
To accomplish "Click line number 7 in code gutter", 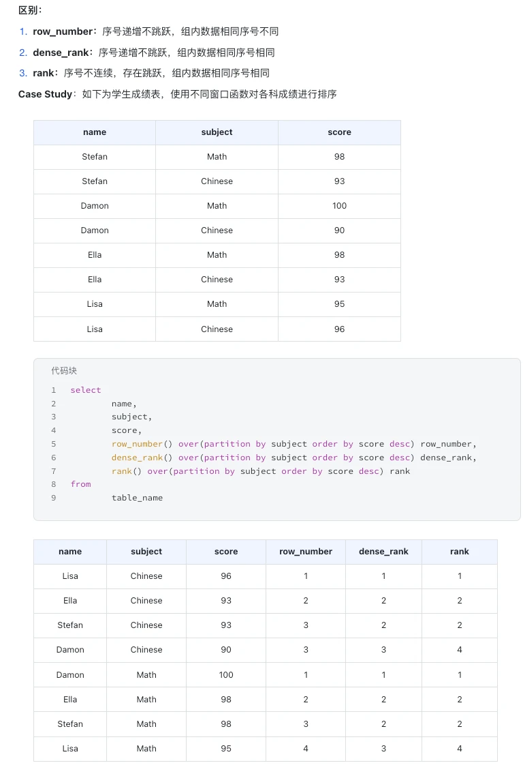I will click(x=53, y=471).
